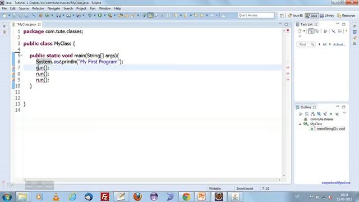
Task: Toggle Hide Static Members in Outline
Action: click(x=325, y=114)
